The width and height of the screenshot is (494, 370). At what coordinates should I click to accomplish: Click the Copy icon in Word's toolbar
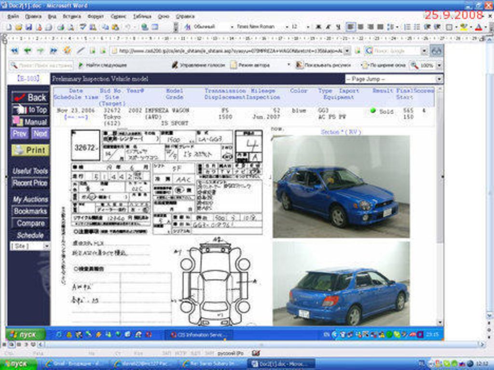coord(105,27)
